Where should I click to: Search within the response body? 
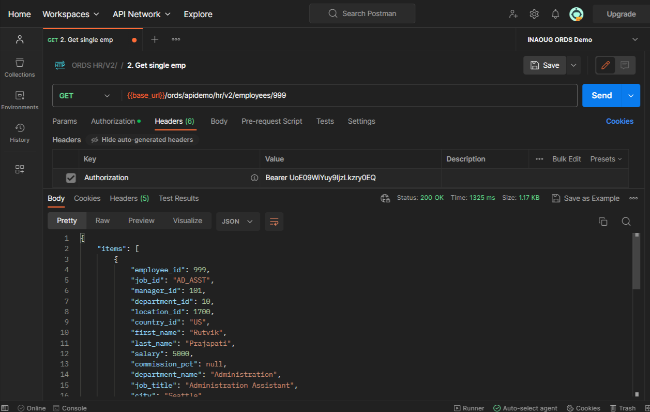tap(626, 222)
